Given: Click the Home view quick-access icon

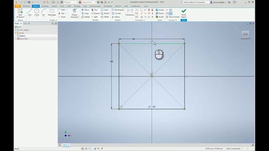Looking at the screenshot, I should [44, 2].
